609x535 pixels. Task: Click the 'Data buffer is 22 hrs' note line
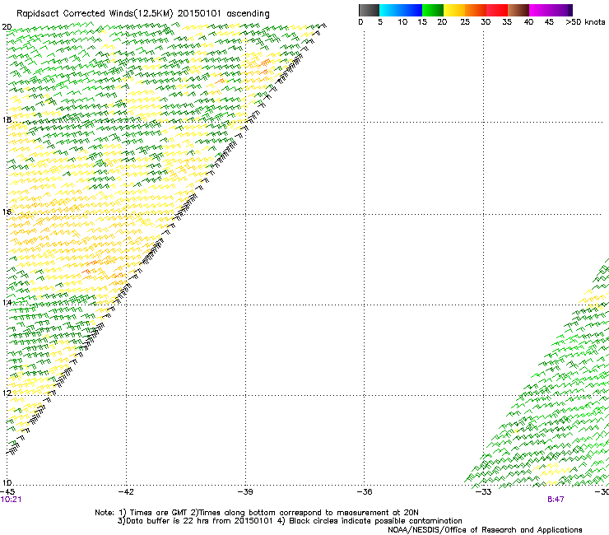click(x=290, y=521)
